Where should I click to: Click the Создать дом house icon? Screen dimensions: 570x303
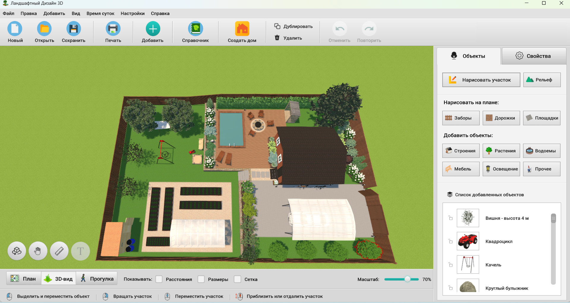tap(242, 29)
